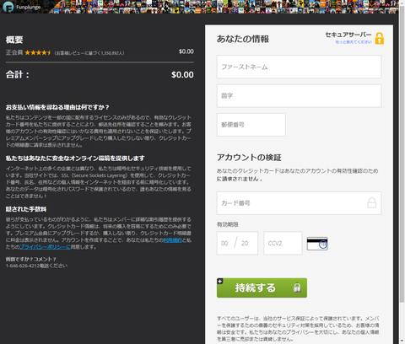Click the expiry year 20 field
This screenshot has width=405, height=344.
click(x=245, y=243)
